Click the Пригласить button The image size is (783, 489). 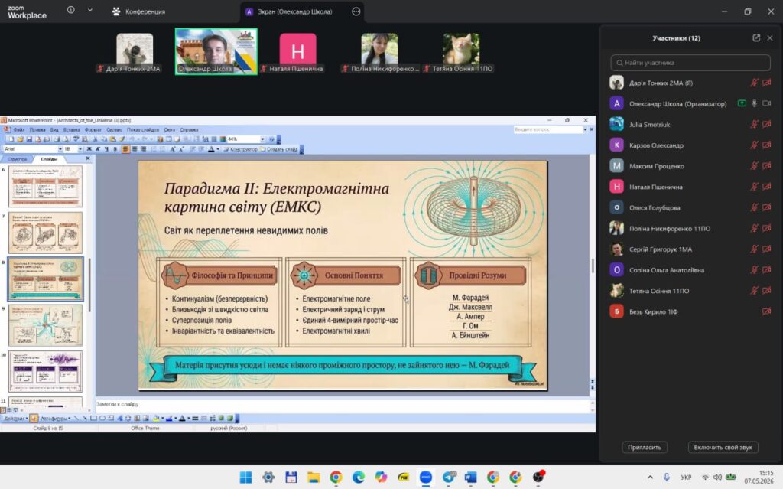point(645,447)
